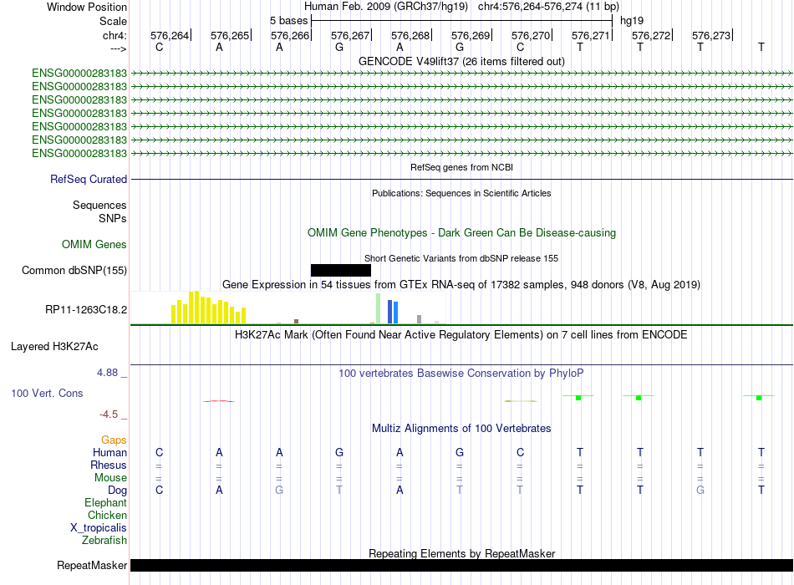Click the Common dbSNP(155) track label
This screenshot has height=585, width=794.
pos(74,271)
